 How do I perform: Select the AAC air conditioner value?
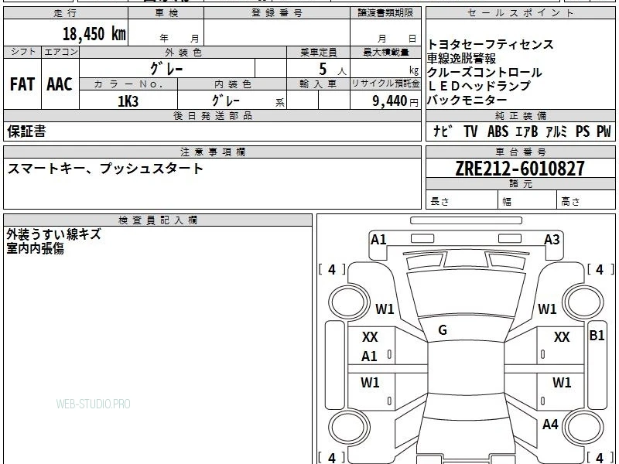(60, 84)
